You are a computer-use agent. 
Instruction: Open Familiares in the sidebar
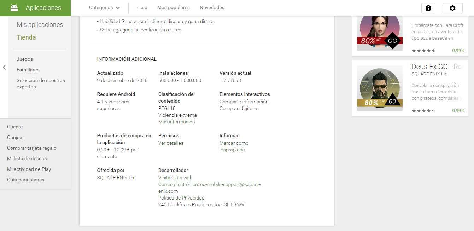28,70
